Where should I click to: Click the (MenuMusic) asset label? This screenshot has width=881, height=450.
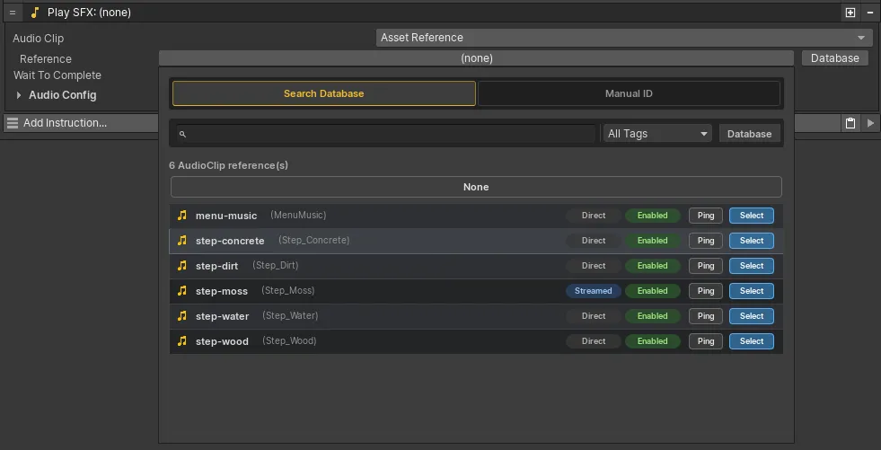click(298, 216)
